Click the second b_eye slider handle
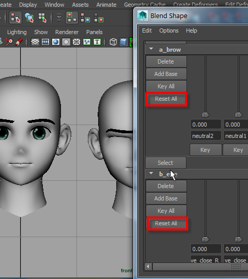Image resolution: width=248 pixels, height=279 pixels. (x=239, y=240)
